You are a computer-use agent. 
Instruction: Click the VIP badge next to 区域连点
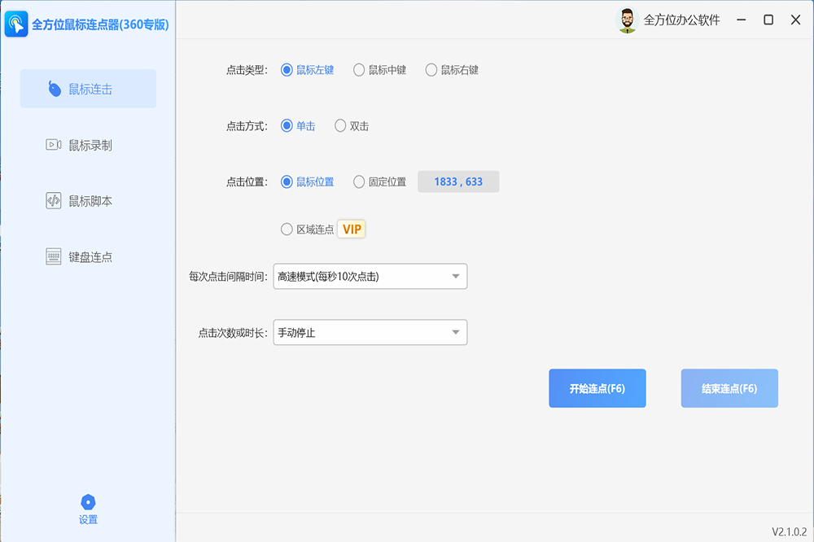[x=352, y=229]
